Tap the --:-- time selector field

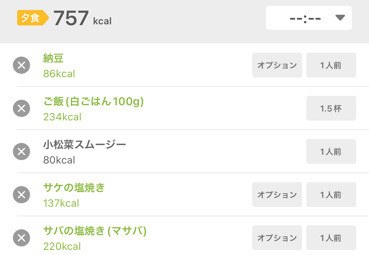[305, 18]
